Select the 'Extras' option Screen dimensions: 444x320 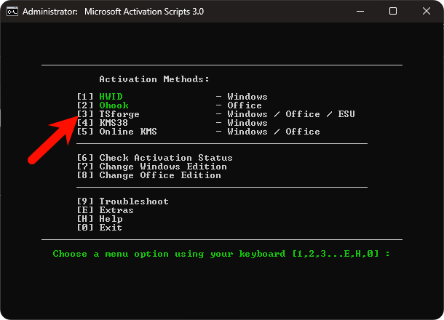click(116, 210)
